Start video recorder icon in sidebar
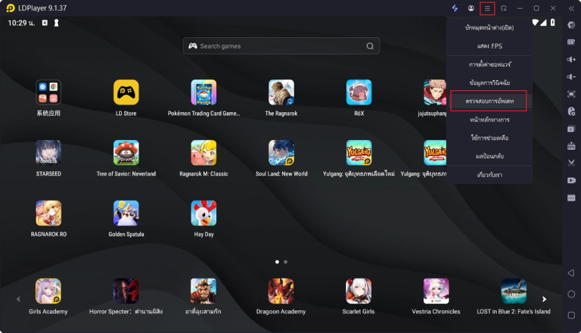 pos(571,180)
